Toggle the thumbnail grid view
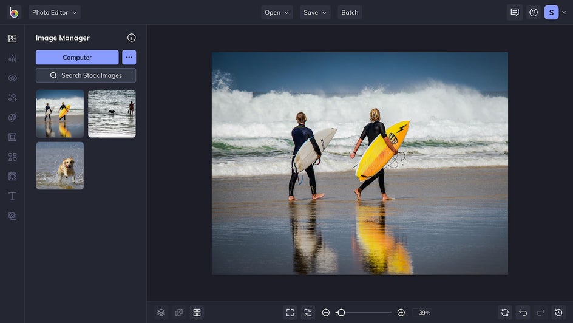 pyautogui.click(x=197, y=312)
